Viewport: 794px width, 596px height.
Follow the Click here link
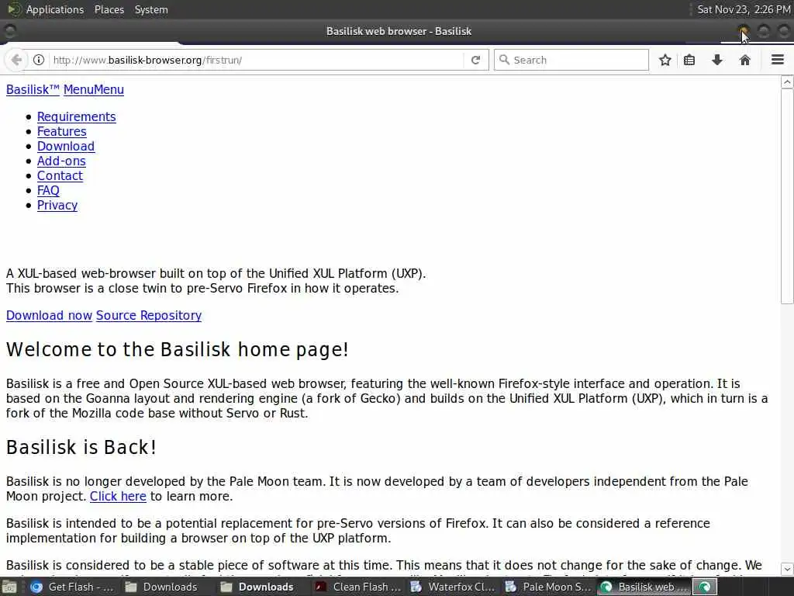point(118,496)
